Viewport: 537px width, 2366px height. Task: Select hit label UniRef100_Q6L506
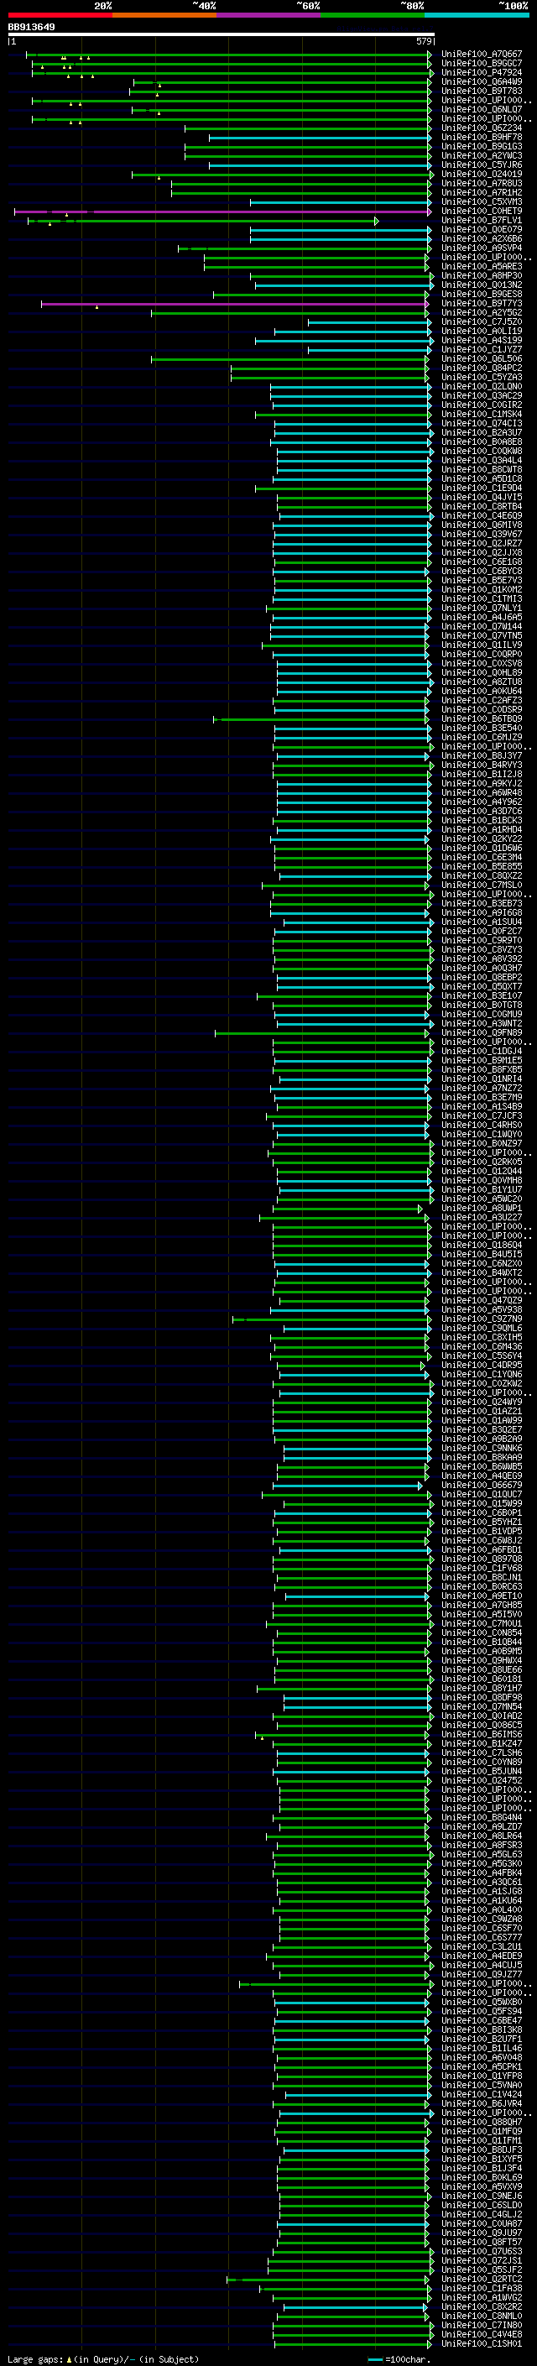(x=482, y=359)
